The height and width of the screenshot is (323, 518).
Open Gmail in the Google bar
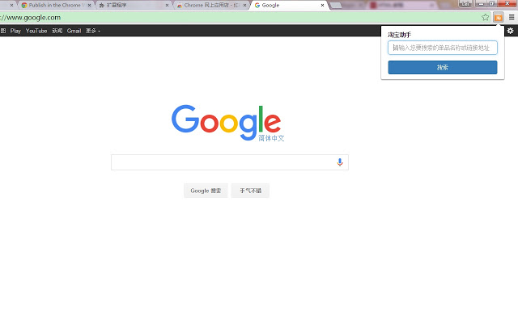point(74,31)
